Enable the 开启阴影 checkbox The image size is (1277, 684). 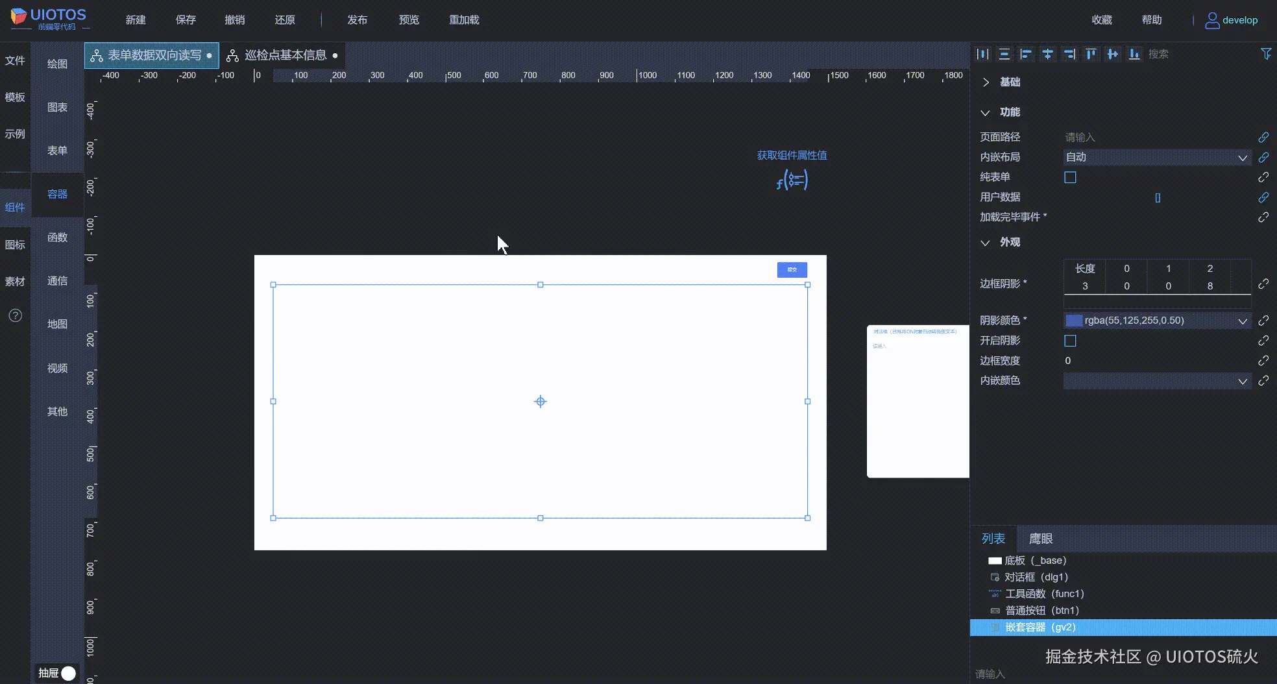[1069, 340]
